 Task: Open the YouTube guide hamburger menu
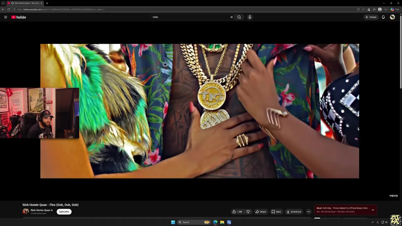6,17
